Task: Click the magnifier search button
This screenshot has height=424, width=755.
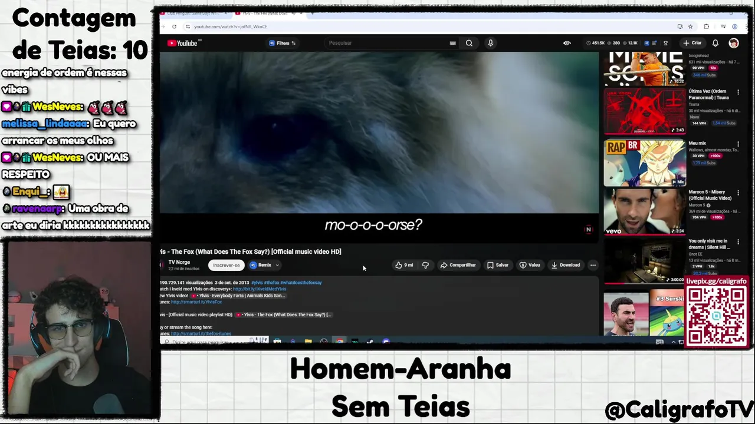Action: click(469, 43)
